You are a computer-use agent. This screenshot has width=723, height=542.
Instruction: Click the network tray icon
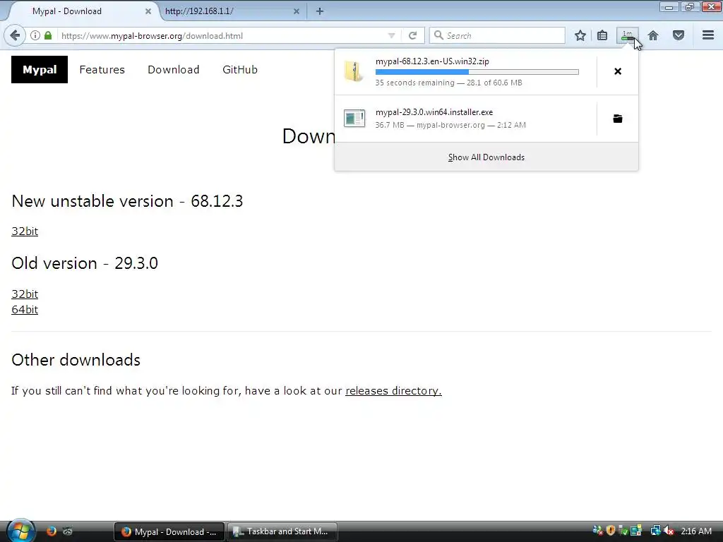pyautogui.click(x=655, y=531)
